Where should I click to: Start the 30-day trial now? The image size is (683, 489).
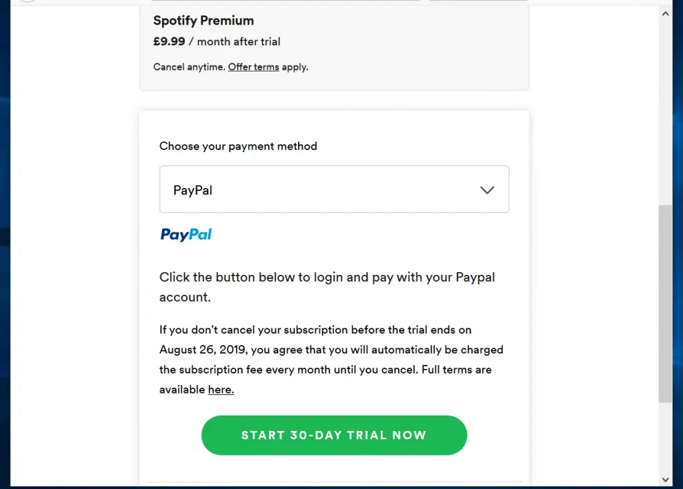pos(333,435)
